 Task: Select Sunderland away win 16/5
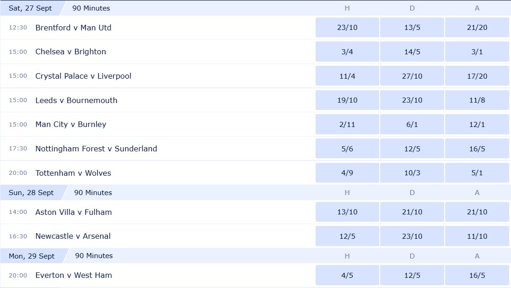(x=477, y=149)
